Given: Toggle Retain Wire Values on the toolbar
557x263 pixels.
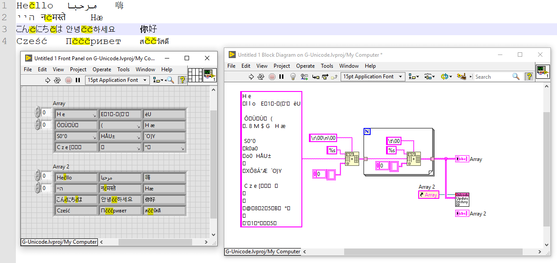Looking at the screenshot, I should point(303,77).
